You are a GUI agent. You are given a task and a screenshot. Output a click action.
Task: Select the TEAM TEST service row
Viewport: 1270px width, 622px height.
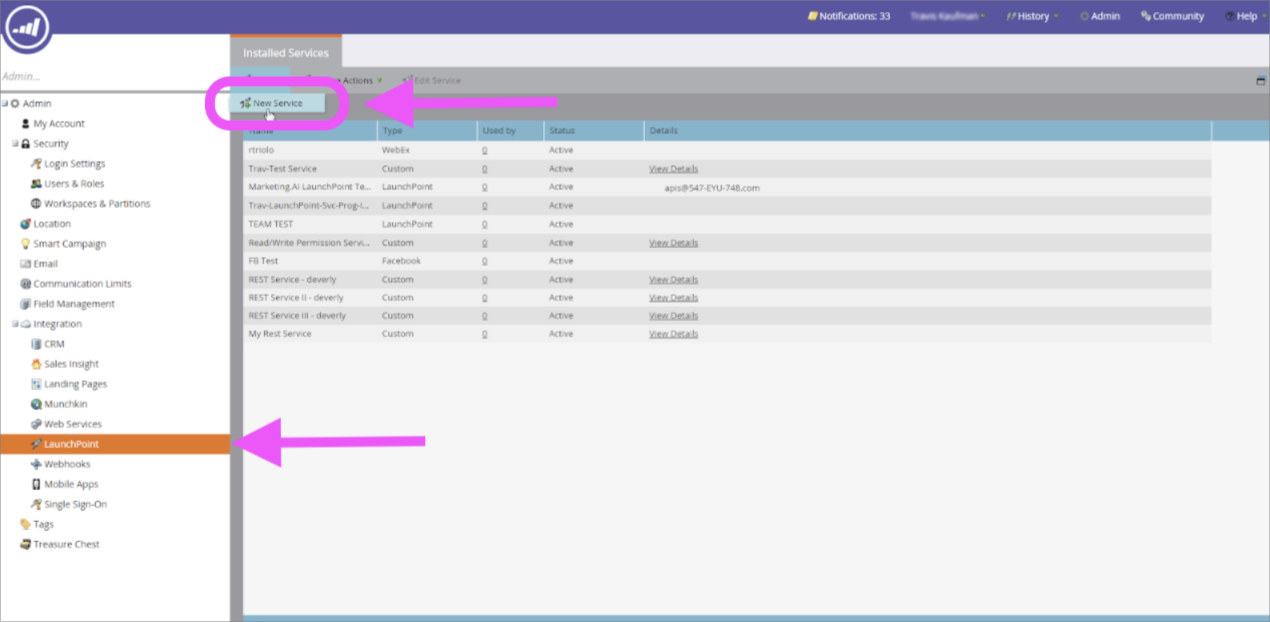tap(727, 224)
